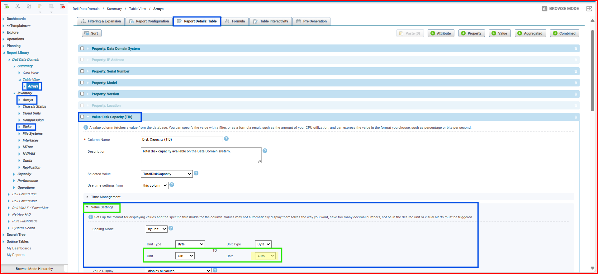Click the vertical scrollbar down arrow
The height and width of the screenshot is (274, 598).
click(x=592, y=268)
